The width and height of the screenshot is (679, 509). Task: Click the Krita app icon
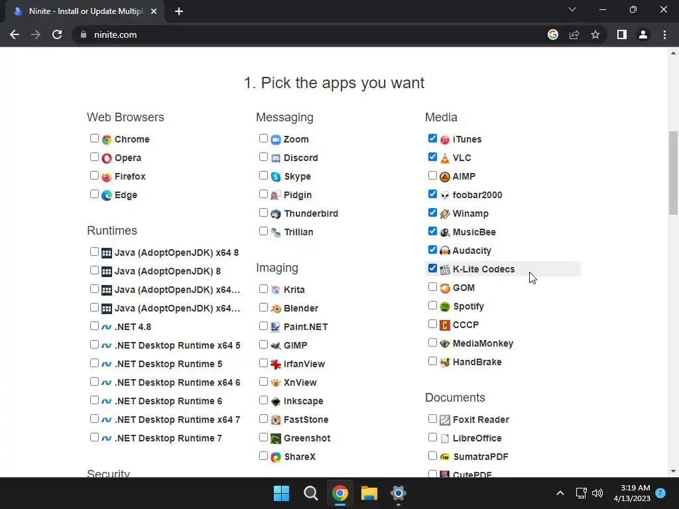tap(276, 290)
